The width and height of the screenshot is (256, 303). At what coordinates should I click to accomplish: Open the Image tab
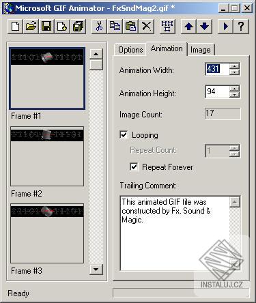pos(201,50)
